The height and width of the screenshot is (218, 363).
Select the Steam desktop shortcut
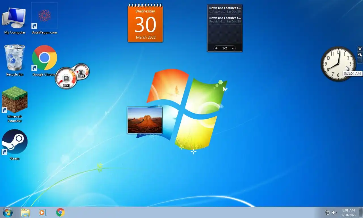click(15, 145)
